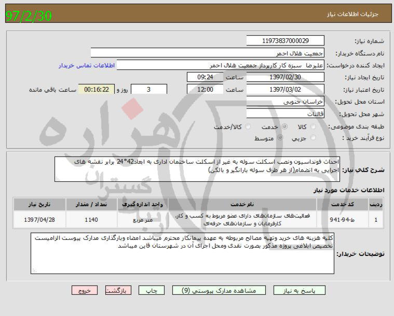Open اطلاعات تماس خریدار link

coord(87,65)
